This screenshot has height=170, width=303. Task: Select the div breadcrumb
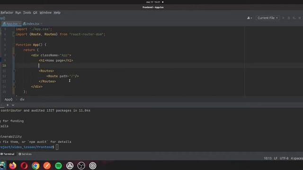[22, 99]
